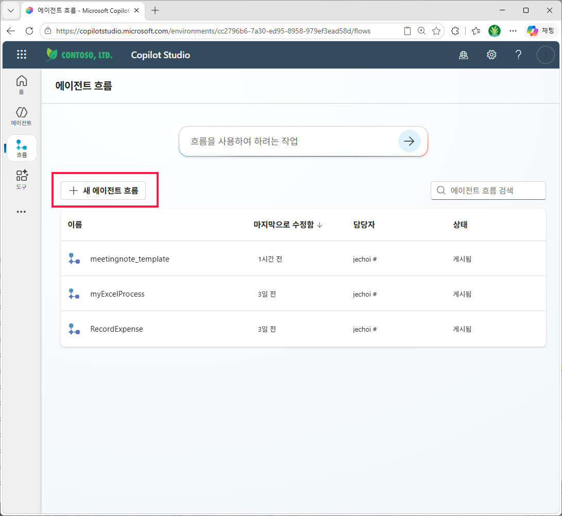Submit the flow description arrow button
Image resolution: width=562 pixels, height=516 pixels.
[409, 141]
